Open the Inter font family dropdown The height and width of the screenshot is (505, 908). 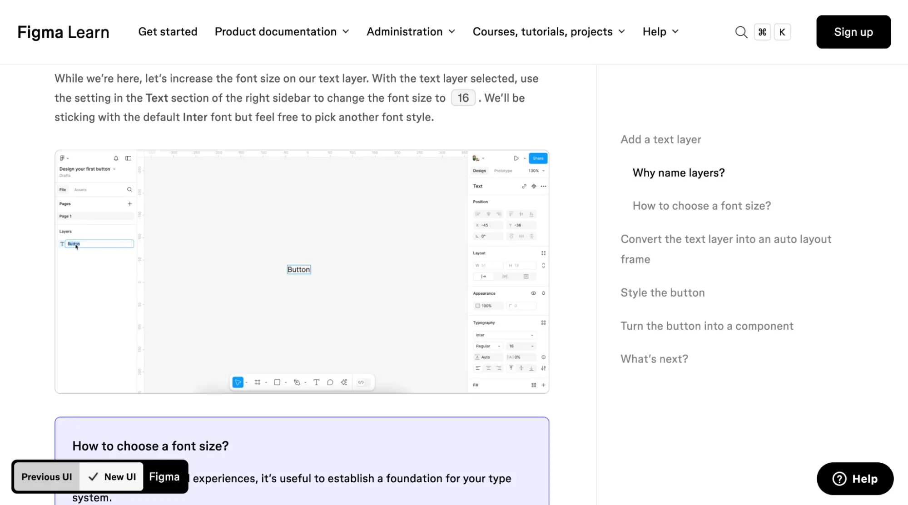pos(505,335)
